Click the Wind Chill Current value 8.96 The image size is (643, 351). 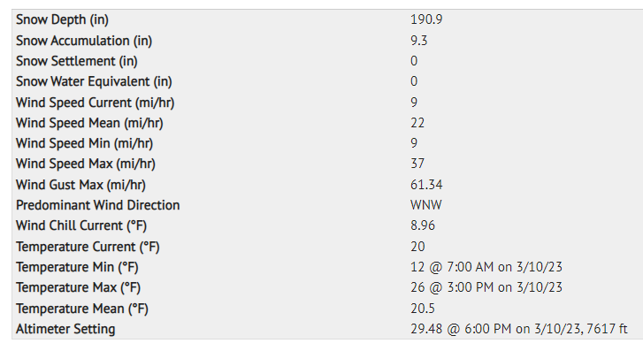click(x=423, y=225)
